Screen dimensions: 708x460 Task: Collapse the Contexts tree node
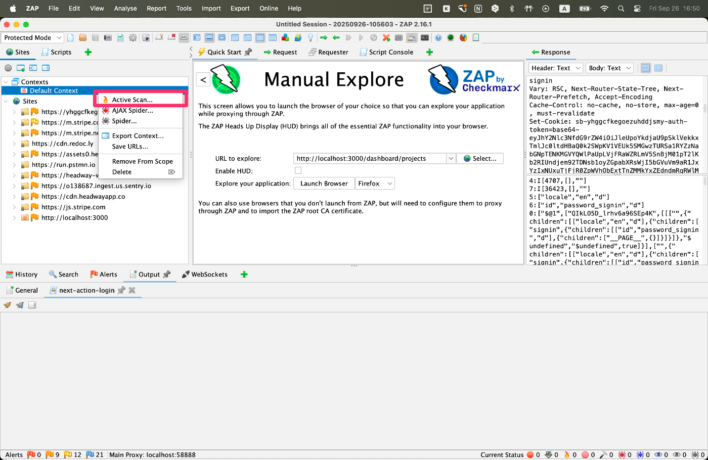(x=6, y=82)
